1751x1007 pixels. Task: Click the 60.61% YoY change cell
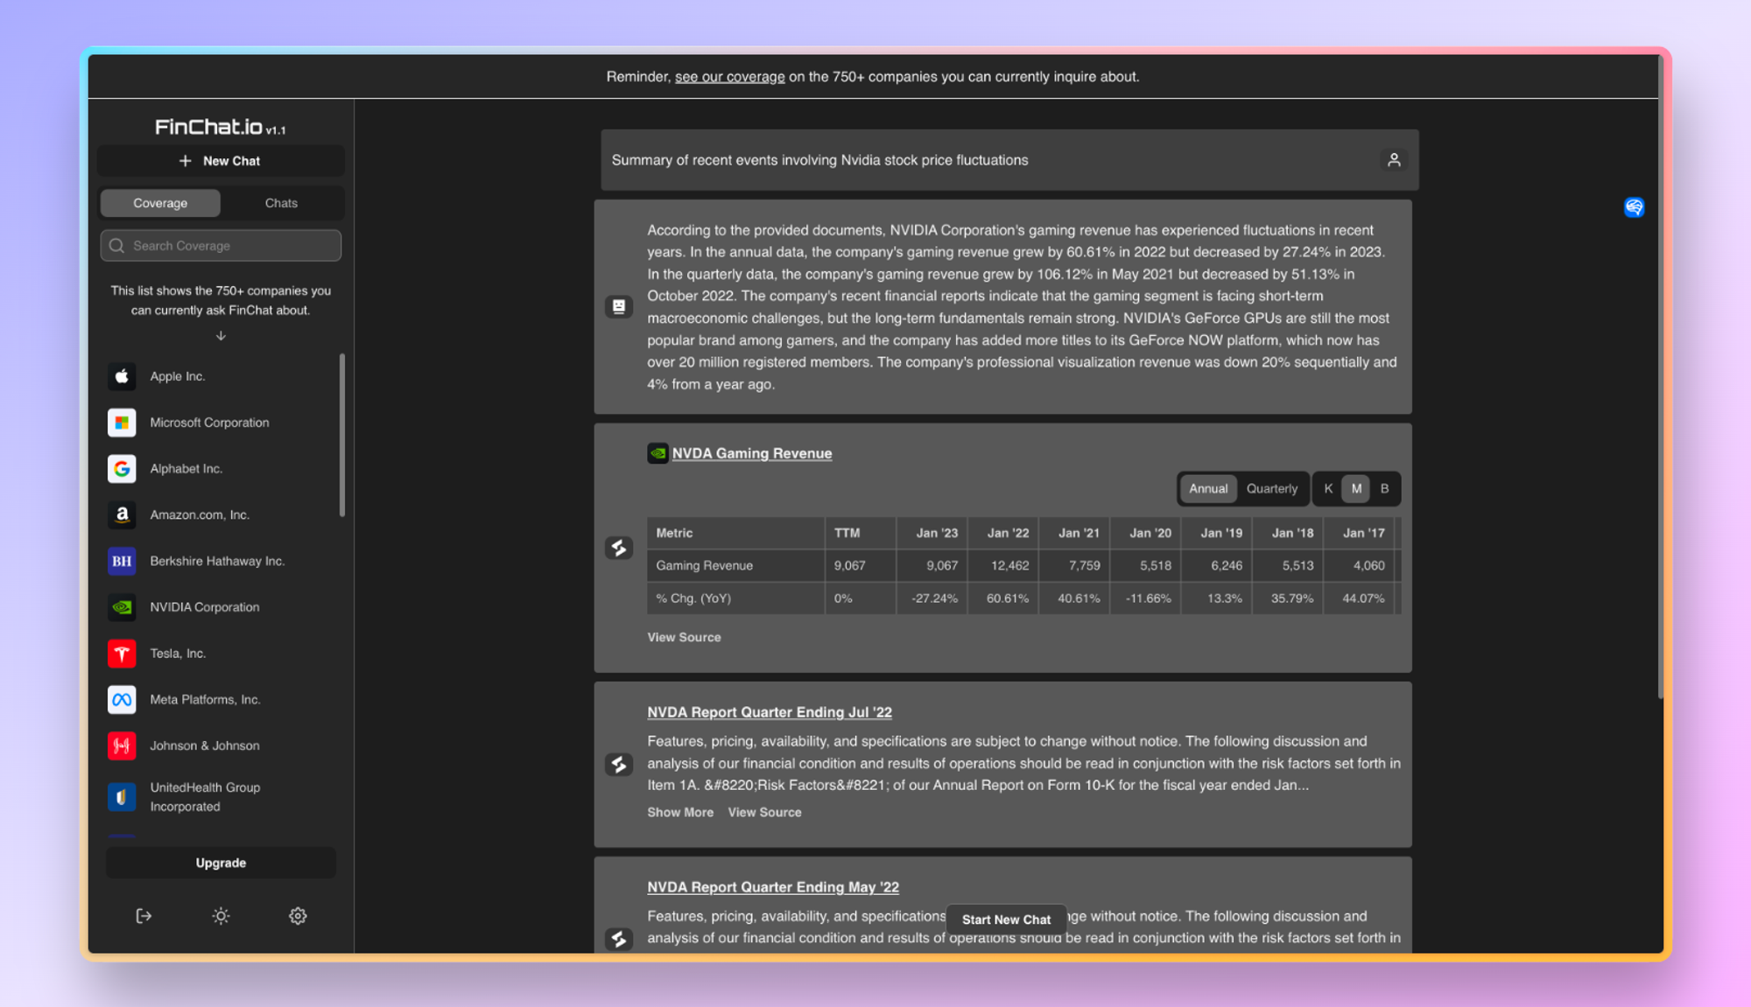click(1002, 598)
